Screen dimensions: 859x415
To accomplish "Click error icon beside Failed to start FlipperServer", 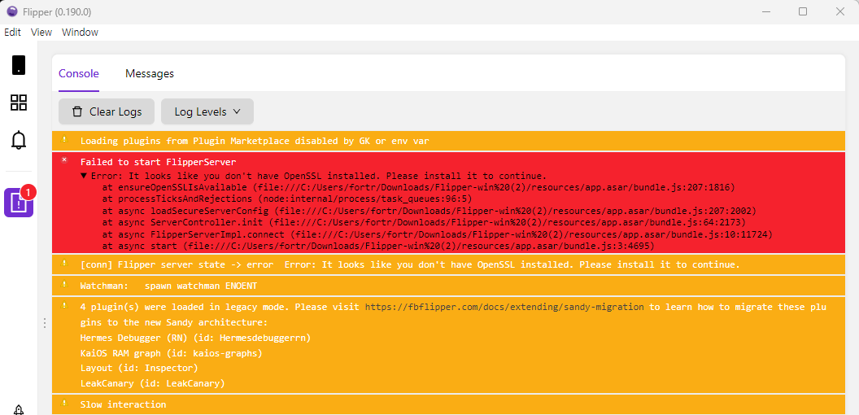I will [x=64, y=160].
